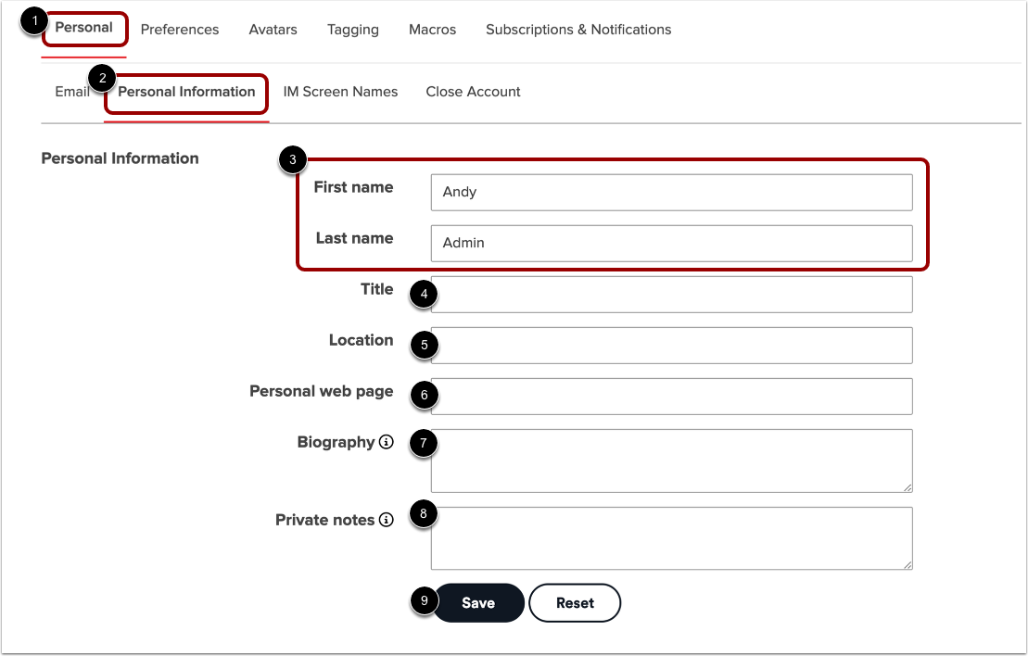Select the Avatars tab
The width and height of the screenshot is (1028, 656).
point(273,29)
